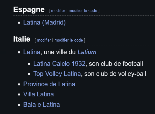Click the Espagne section's "modifier" edit link
This screenshot has height=114, width=155.
pyautogui.click(x=58, y=11)
